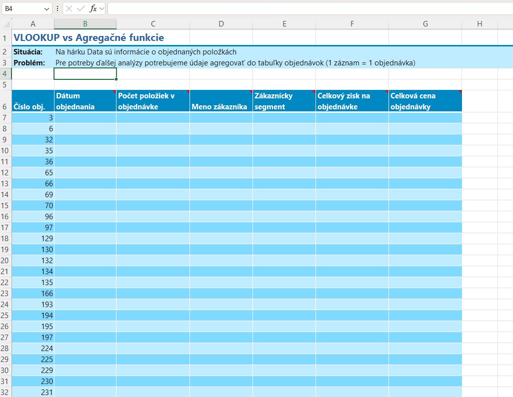
Task: Select the cell containing order number 129
Action: coord(32,238)
